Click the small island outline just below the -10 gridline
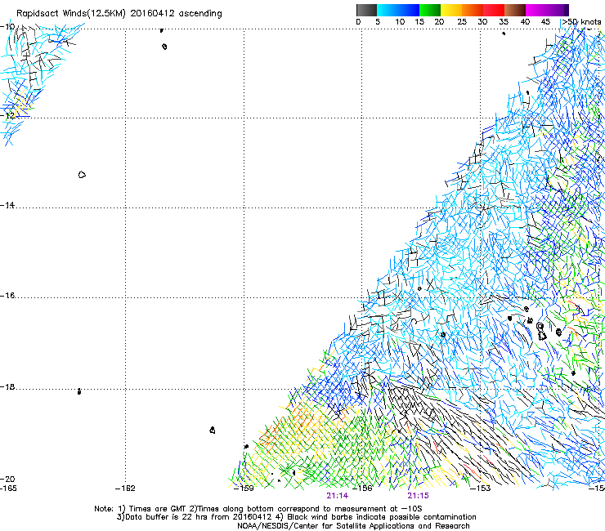This screenshot has height=531, width=605. coord(164,47)
